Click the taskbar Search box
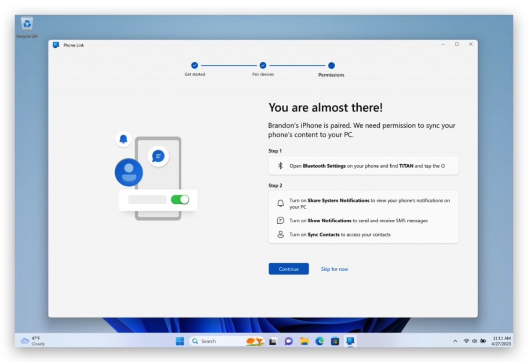This screenshot has width=528, height=362. 227,341
